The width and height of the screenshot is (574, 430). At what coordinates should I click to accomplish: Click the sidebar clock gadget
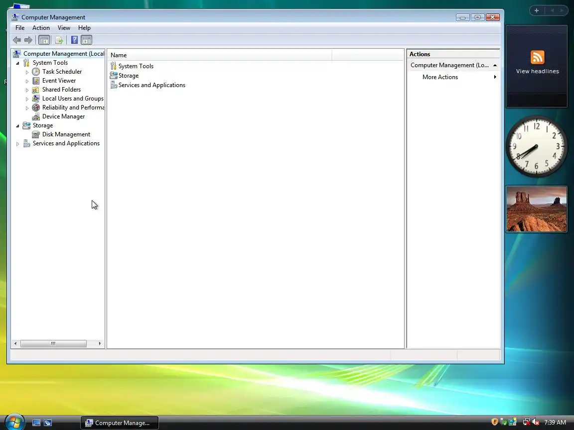point(536,146)
